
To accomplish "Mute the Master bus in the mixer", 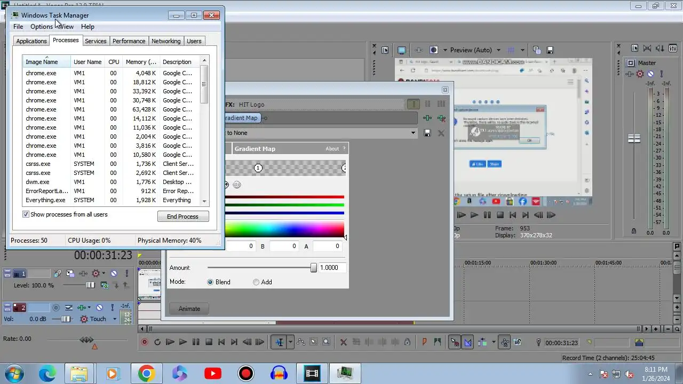I will (x=649, y=74).
